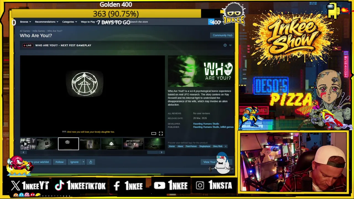This screenshot has height=199, width=354.
Task: Click the Ignore button
Action: pos(74,162)
